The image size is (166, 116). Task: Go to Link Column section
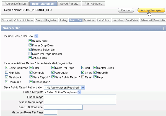104,20
